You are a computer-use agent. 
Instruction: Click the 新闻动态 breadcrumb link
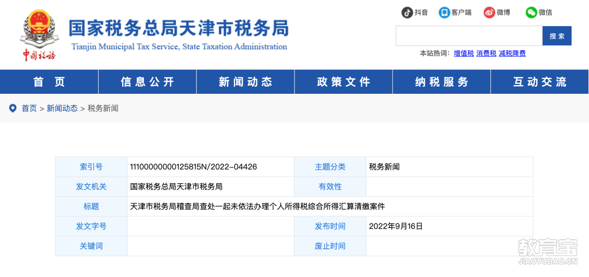point(62,109)
